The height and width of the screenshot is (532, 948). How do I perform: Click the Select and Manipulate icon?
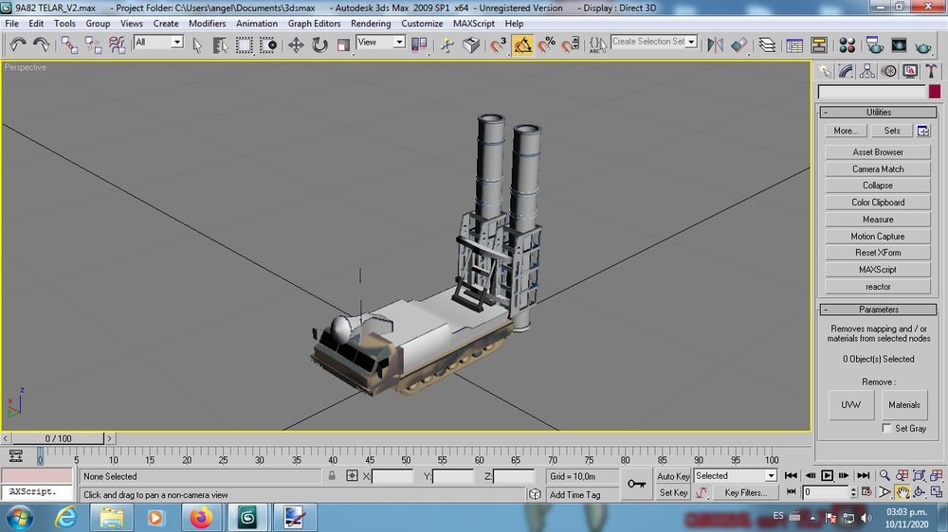[x=447, y=44]
